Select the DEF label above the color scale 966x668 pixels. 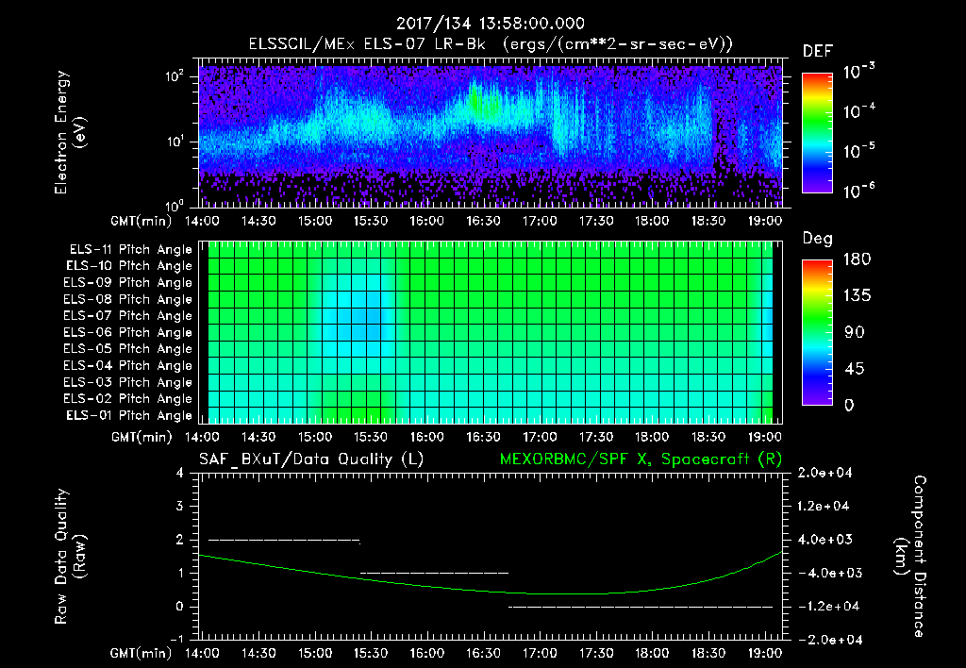click(x=818, y=52)
